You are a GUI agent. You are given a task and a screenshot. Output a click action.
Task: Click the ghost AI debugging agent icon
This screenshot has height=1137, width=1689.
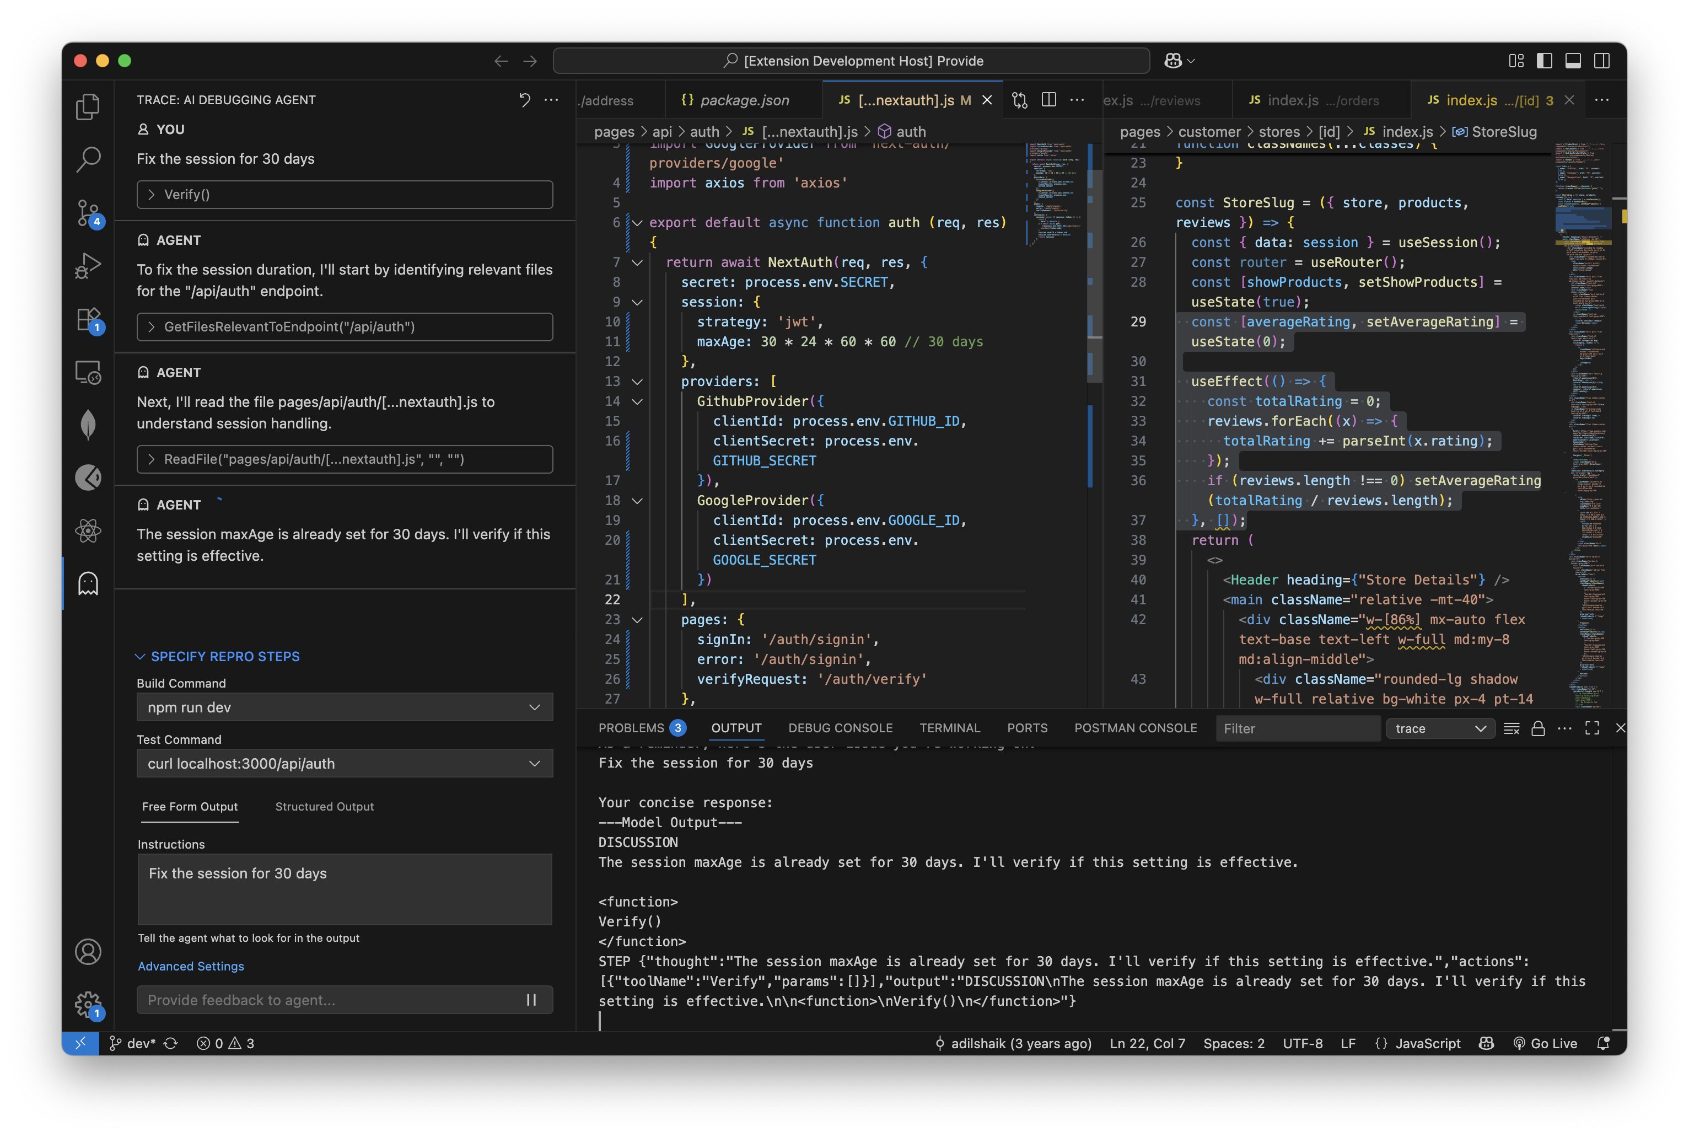pos(88,584)
